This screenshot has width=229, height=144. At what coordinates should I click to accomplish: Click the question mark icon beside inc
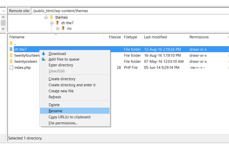pos(63,28)
